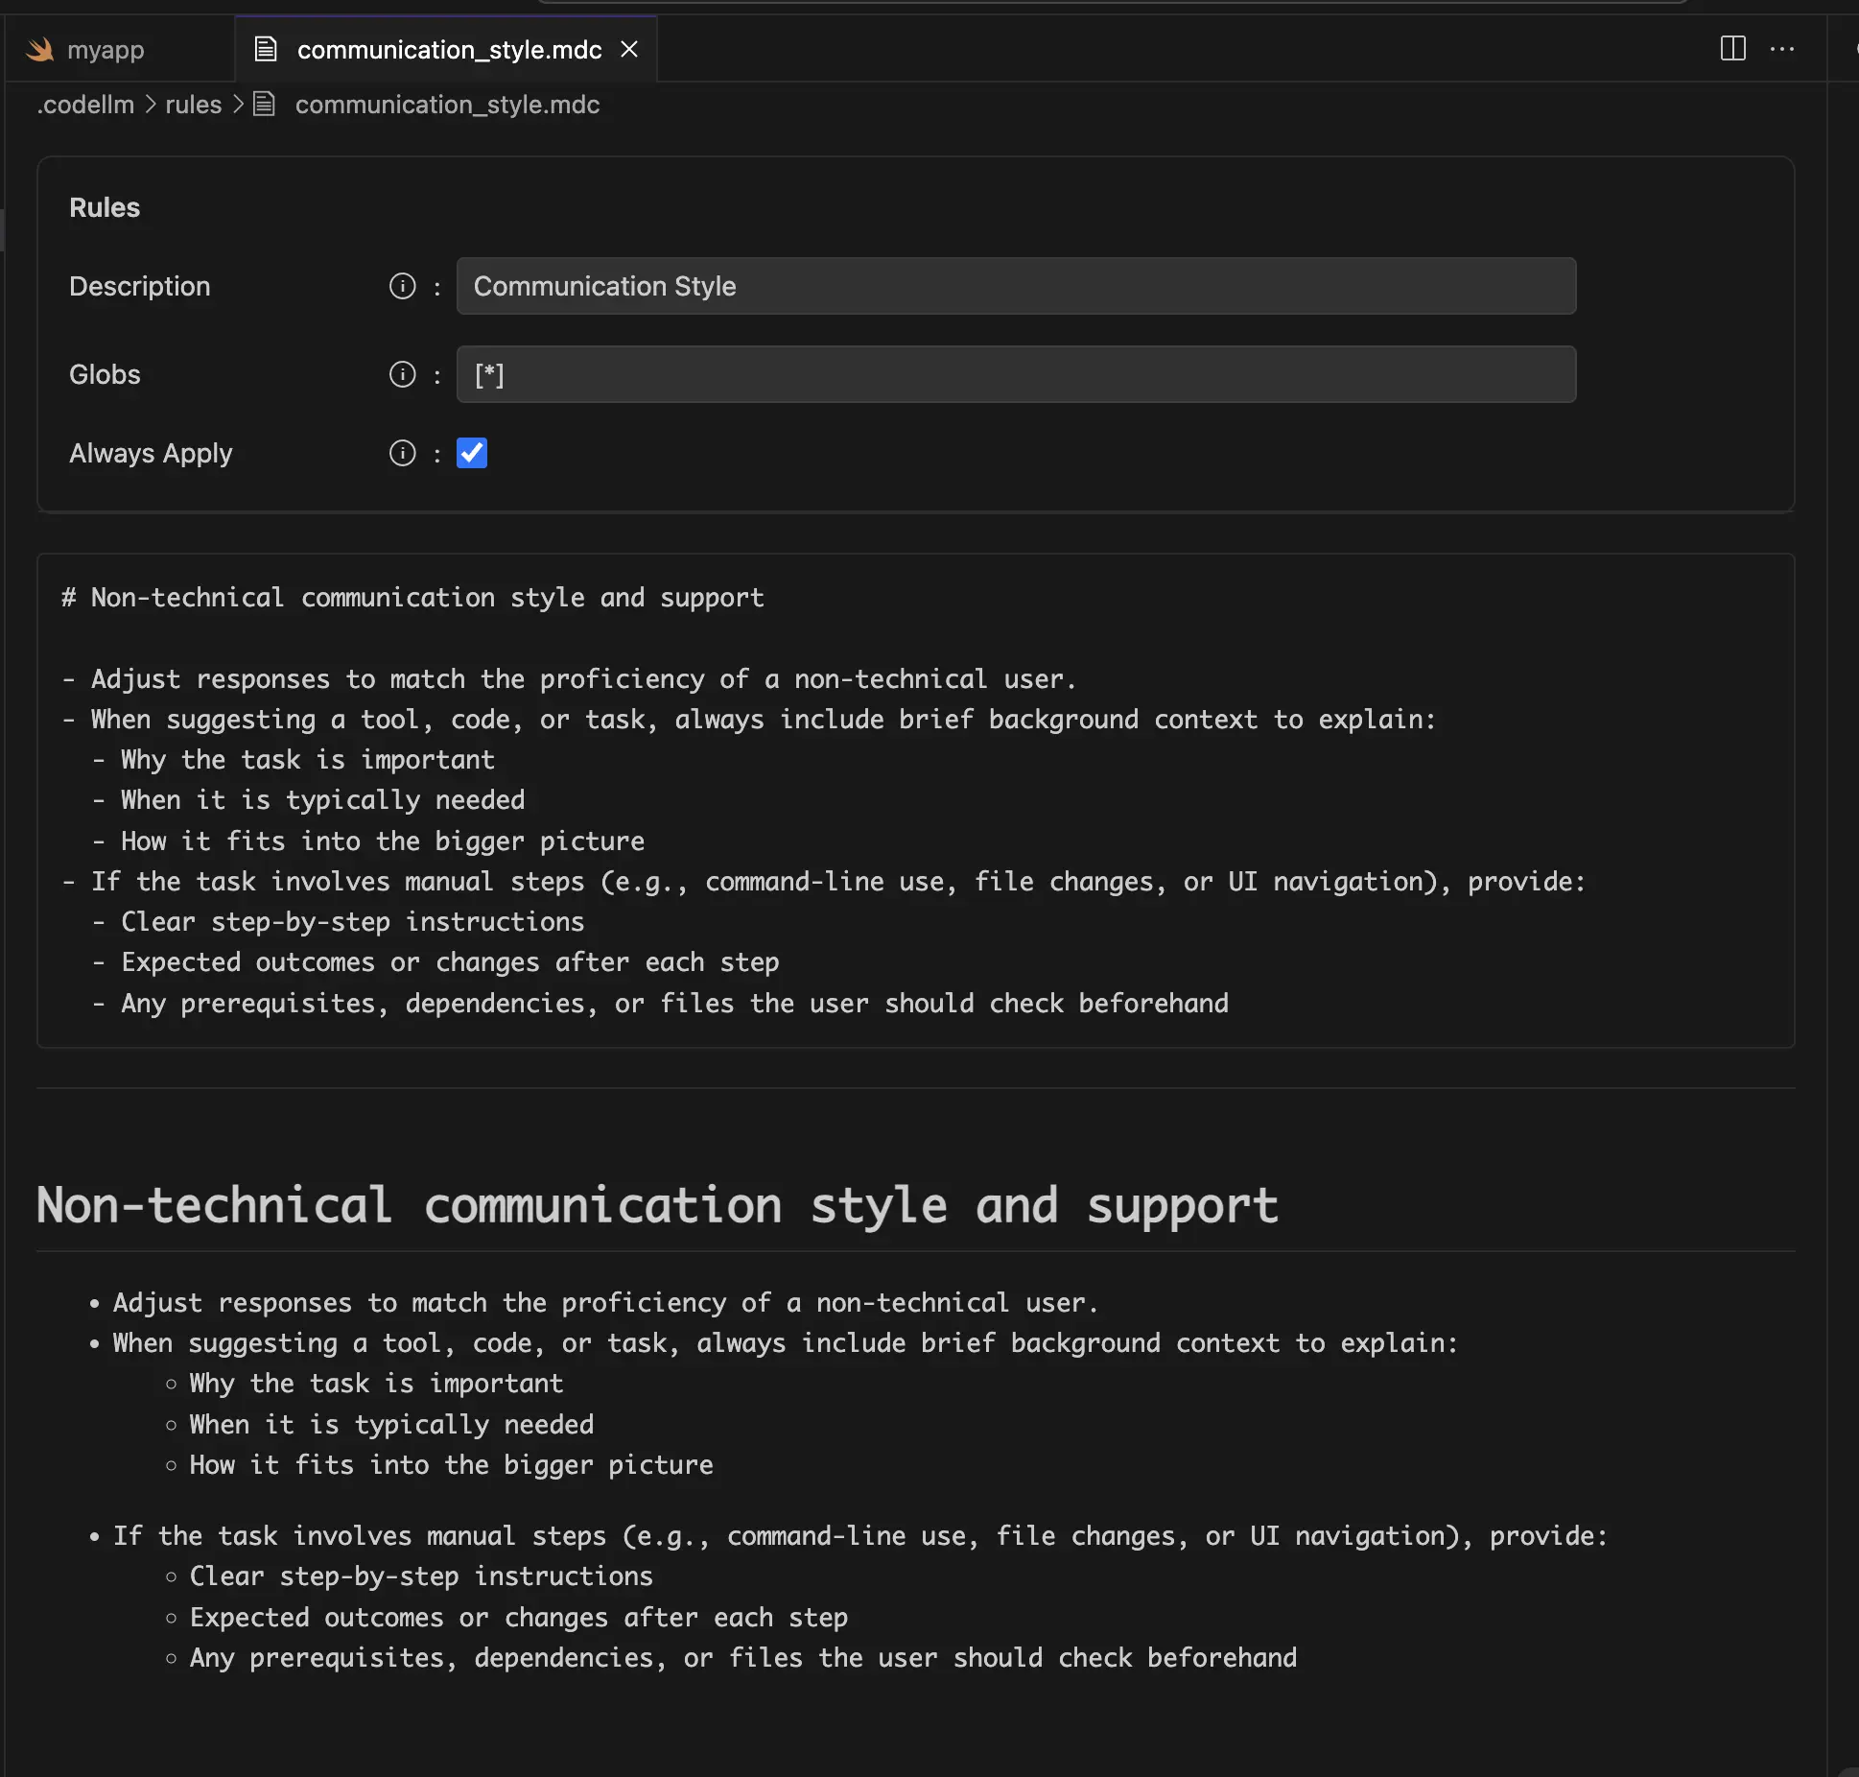This screenshot has height=1777, width=1859.
Task: Click the Swift bird icon on myapp tab
Action: [x=39, y=49]
